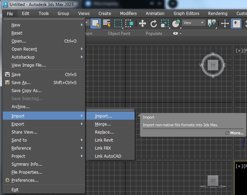This screenshot has width=247, height=195.
Task: Click the Use Pivot Point Center icon
Action: tap(212, 23)
